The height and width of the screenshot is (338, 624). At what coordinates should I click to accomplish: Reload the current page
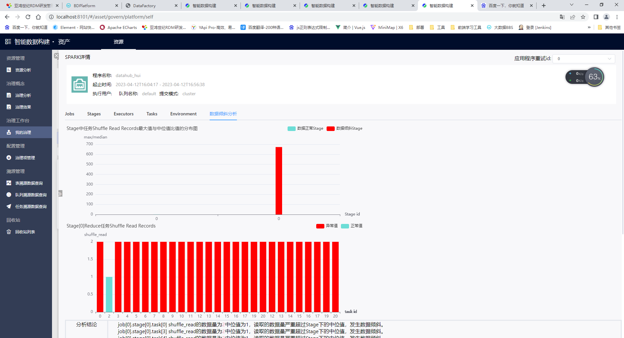tap(28, 17)
